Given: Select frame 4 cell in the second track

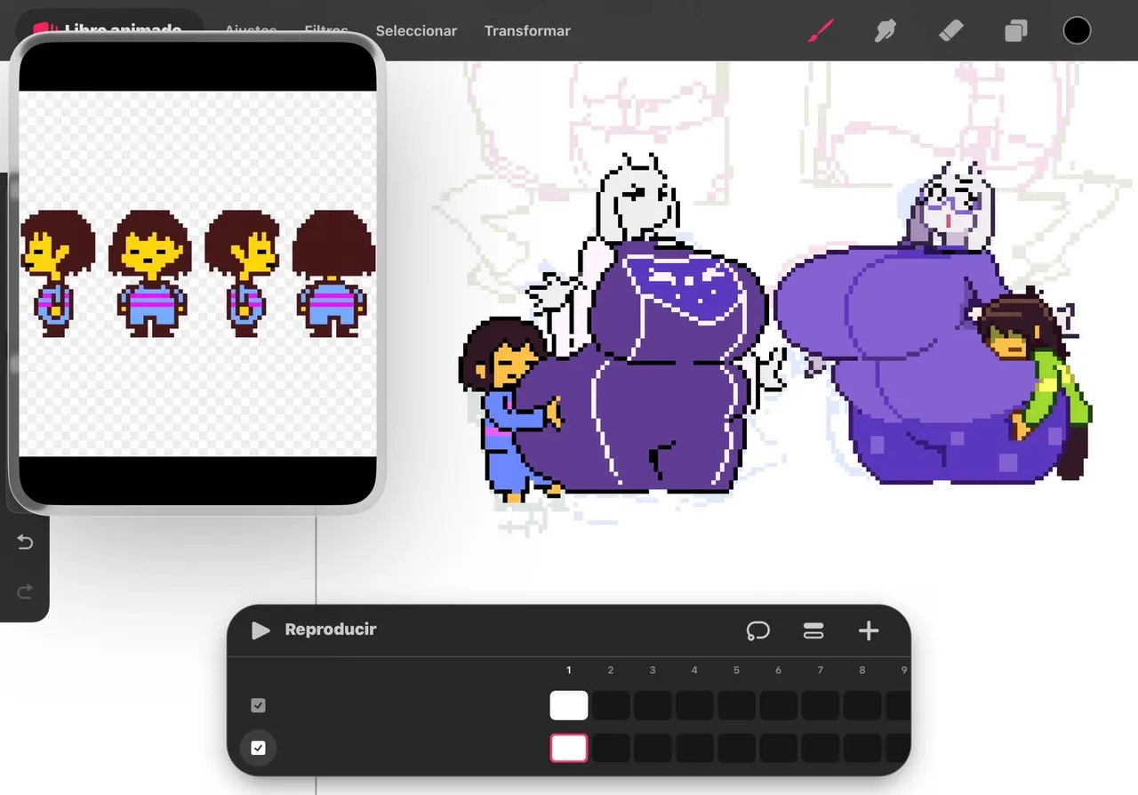Looking at the screenshot, I should coord(694,748).
